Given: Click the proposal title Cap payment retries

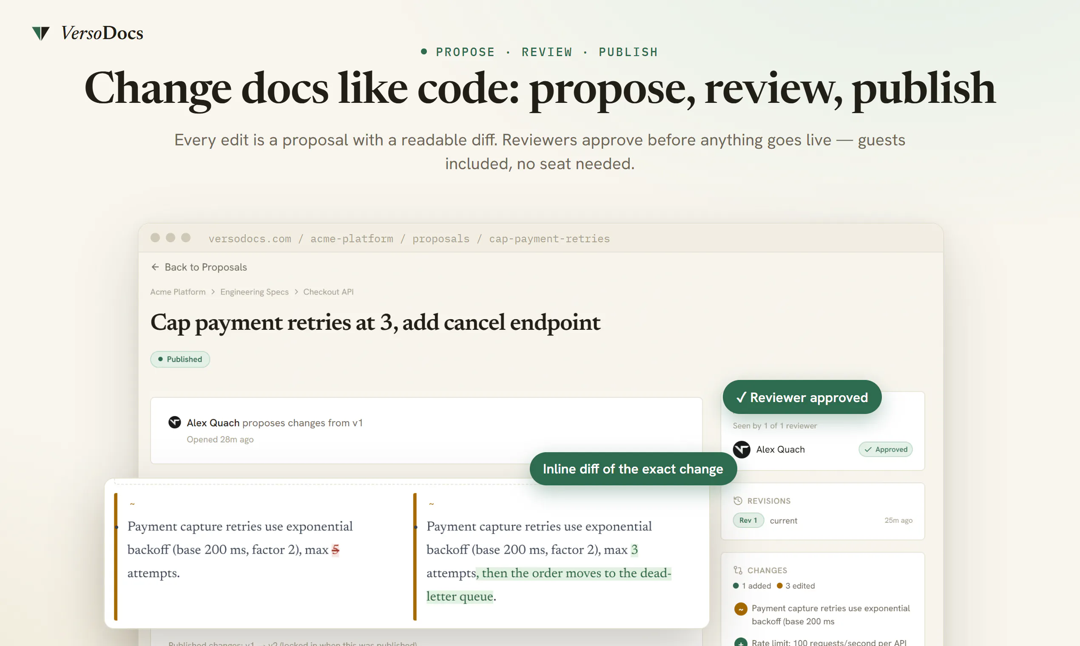Looking at the screenshot, I should click(x=375, y=323).
